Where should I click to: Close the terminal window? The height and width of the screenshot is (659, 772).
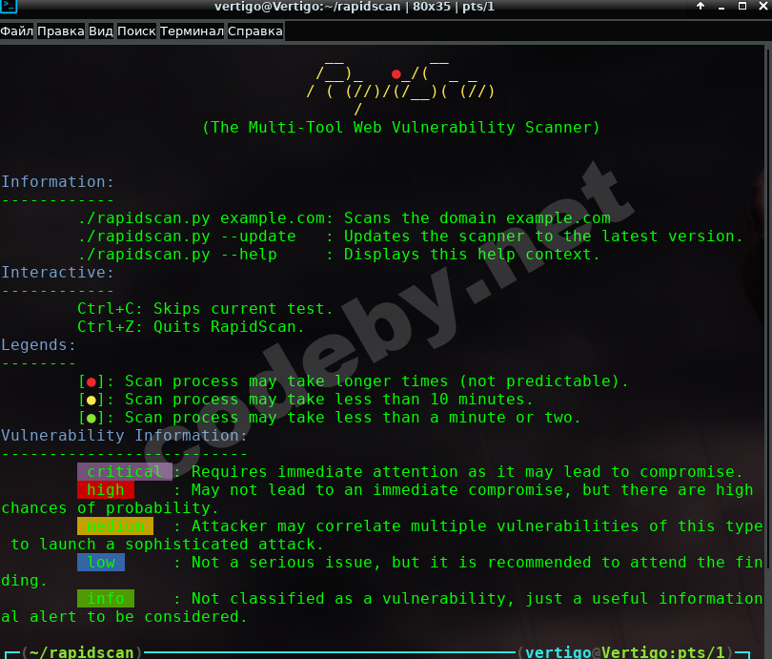[x=762, y=6]
